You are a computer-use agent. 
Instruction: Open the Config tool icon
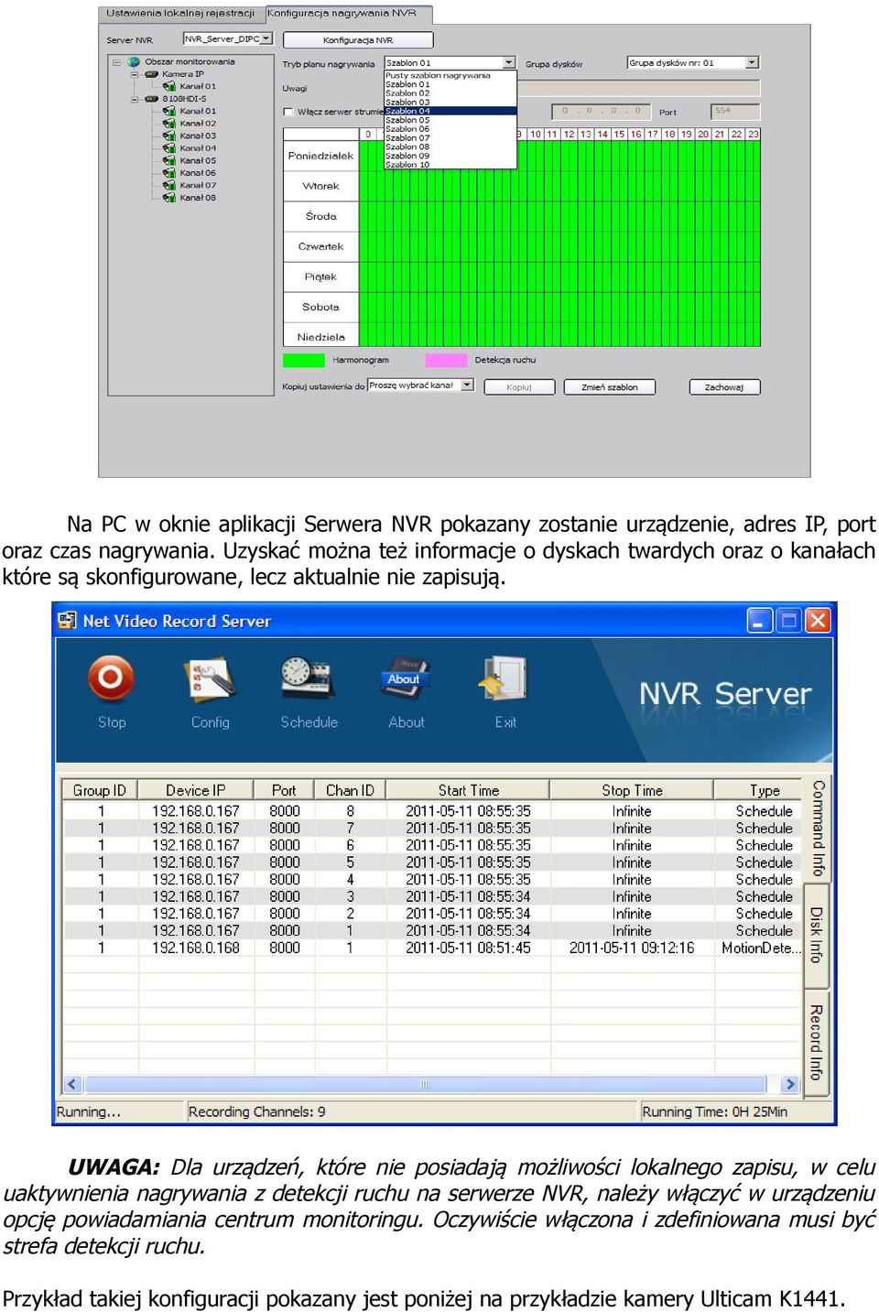(210, 679)
